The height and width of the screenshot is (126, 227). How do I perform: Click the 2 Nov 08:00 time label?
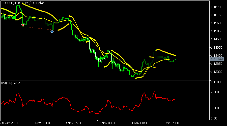click(41, 123)
